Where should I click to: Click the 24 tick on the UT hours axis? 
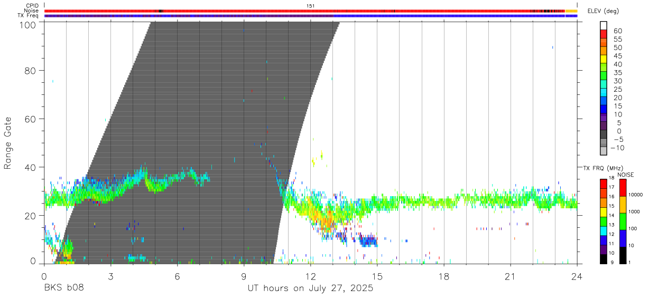pyautogui.click(x=577, y=276)
